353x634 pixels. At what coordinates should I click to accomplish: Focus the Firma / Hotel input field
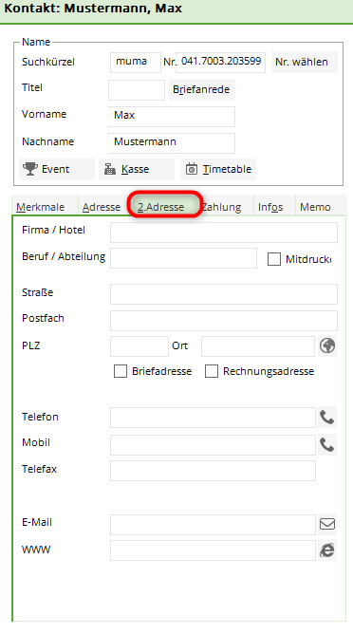(224, 233)
